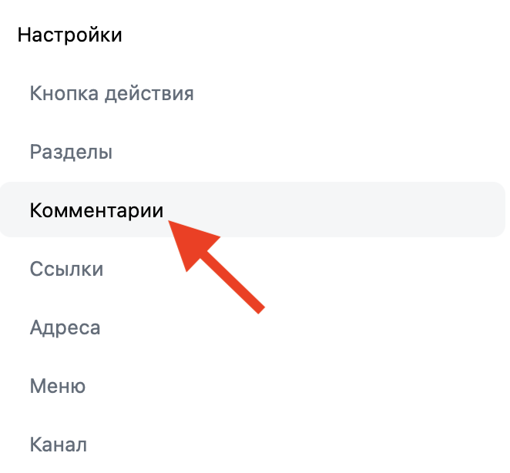
Task: Click the Адреса text label
Action: [x=65, y=327]
